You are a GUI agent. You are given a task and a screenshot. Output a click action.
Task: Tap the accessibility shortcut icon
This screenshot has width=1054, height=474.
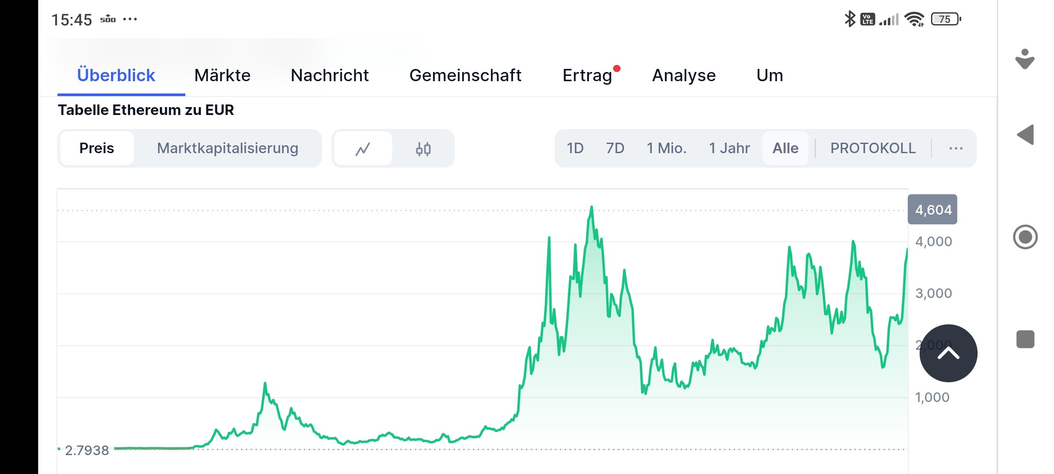[x=1025, y=59]
